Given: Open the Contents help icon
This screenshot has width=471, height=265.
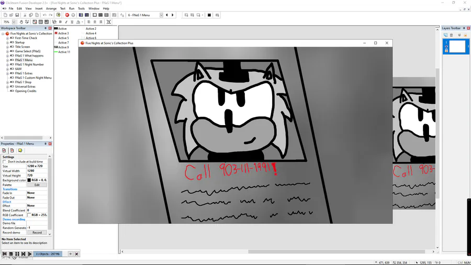Looking at the screenshot, I should 58,15.
